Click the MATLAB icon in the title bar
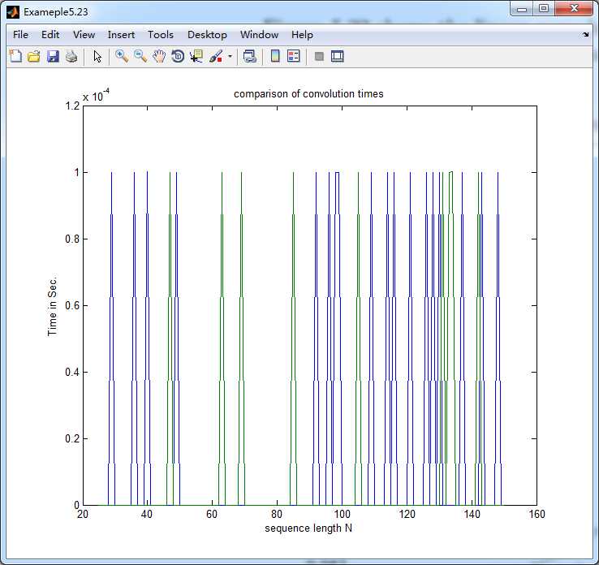 pyautogui.click(x=13, y=12)
